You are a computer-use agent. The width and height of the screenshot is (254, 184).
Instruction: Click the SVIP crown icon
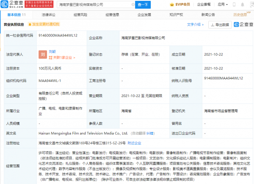point(172,5)
